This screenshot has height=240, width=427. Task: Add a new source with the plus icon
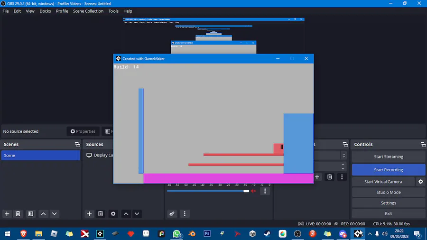coord(89,214)
